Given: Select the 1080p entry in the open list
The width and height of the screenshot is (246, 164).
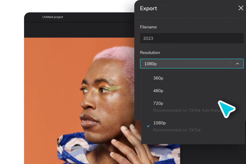Looking at the screenshot, I should [x=160, y=123].
